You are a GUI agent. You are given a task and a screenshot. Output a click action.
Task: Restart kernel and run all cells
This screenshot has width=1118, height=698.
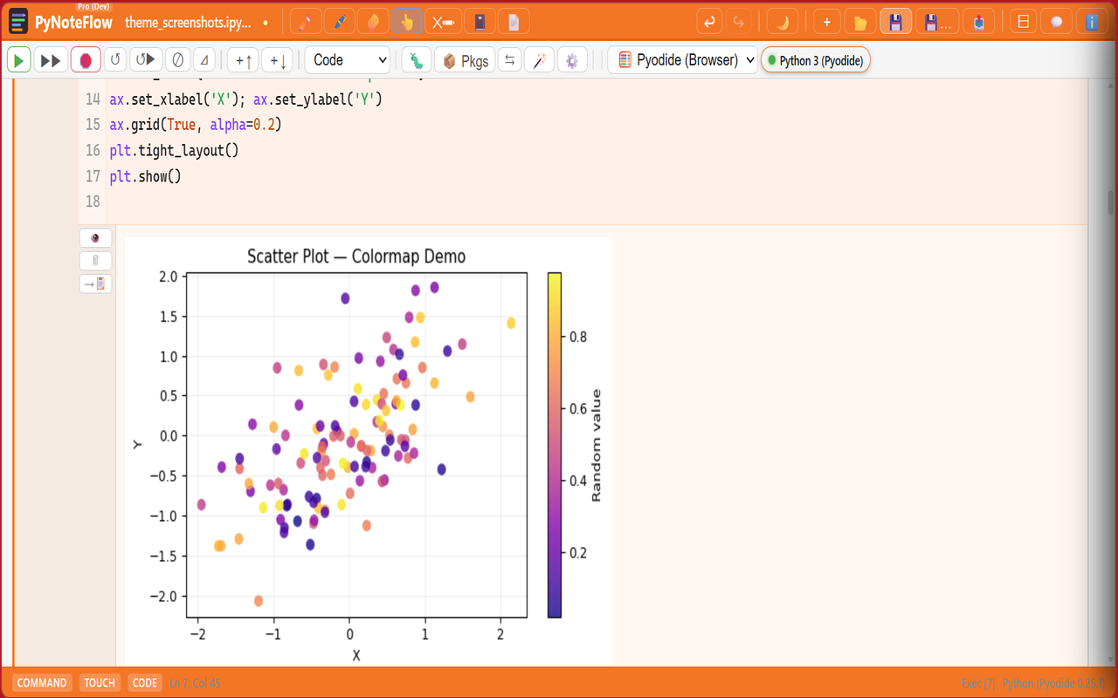coord(146,60)
